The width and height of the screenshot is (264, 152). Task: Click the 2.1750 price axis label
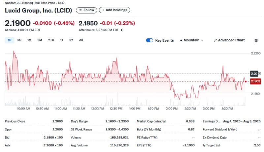point(255,94)
